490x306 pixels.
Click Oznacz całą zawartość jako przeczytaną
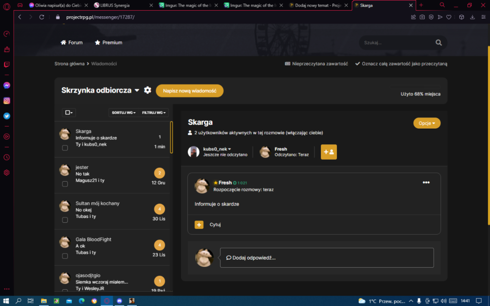click(401, 64)
